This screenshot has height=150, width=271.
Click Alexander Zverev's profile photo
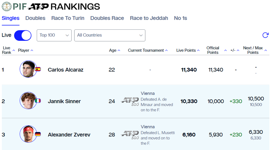pos(28,134)
